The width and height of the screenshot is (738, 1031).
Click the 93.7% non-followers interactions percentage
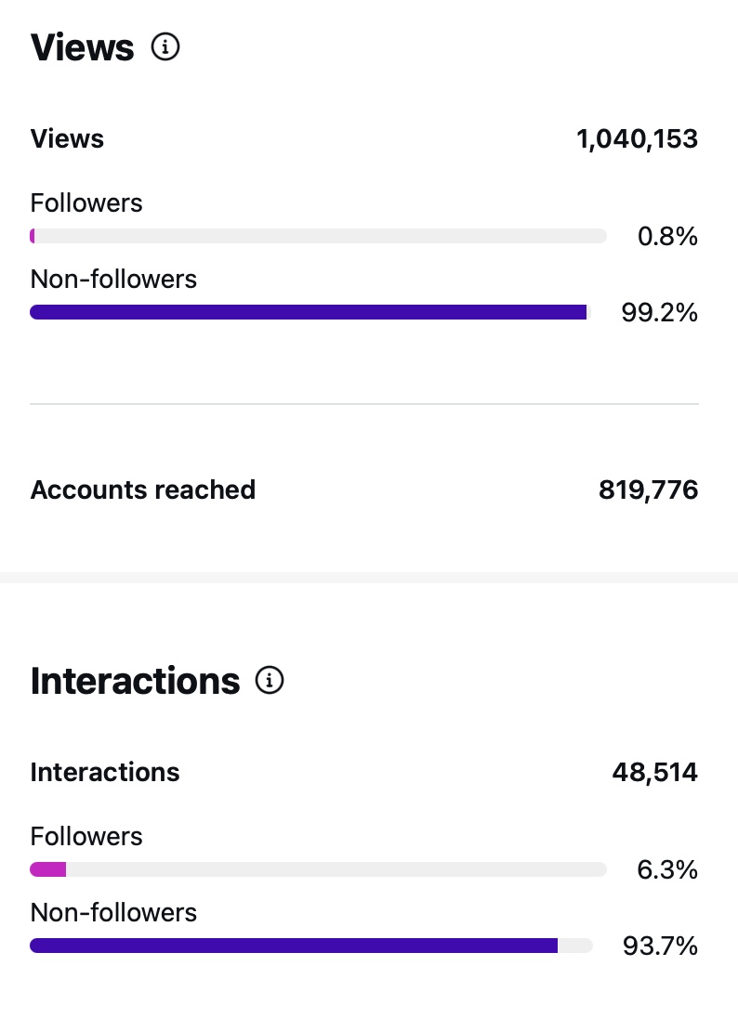click(x=659, y=946)
